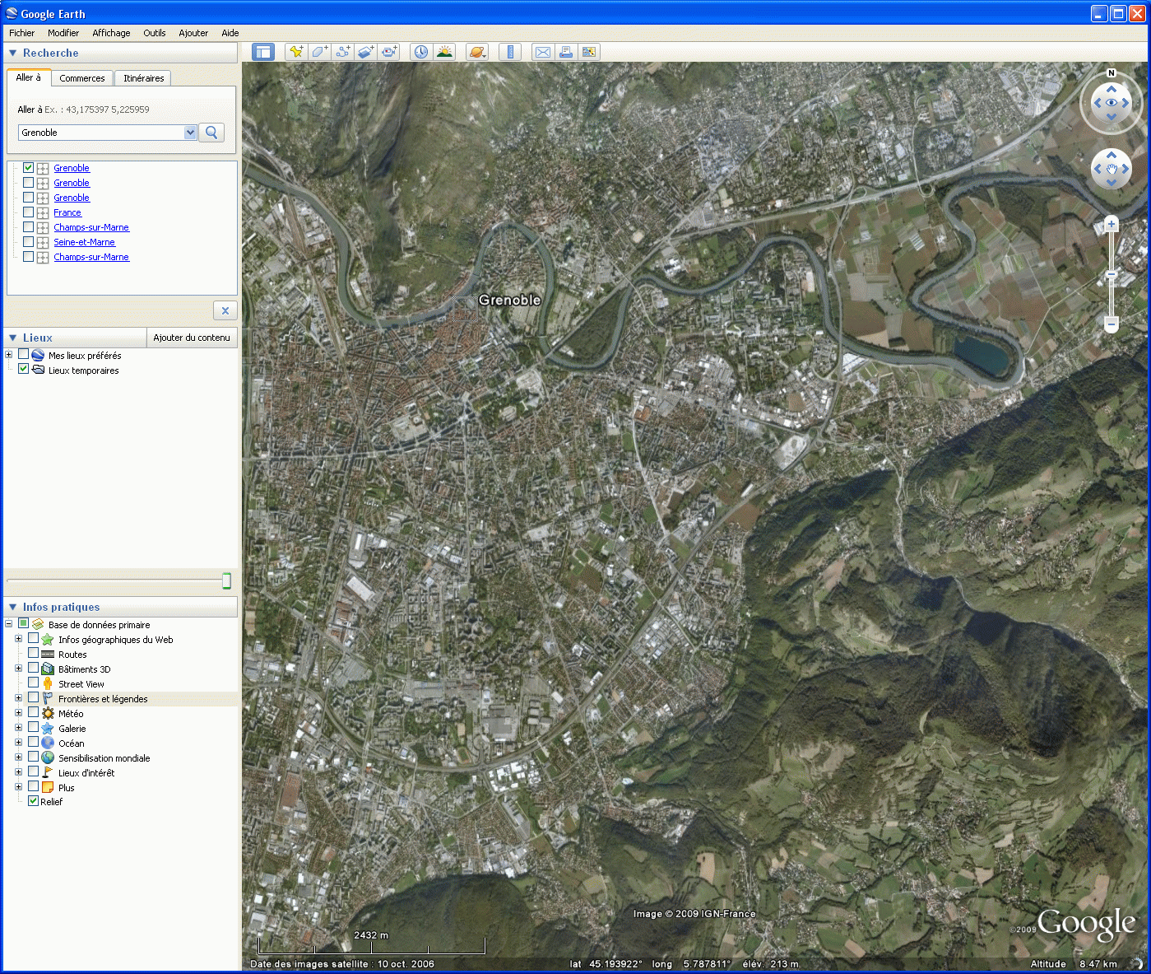Open the Champs-sur-Marne last result link
The width and height of the screenshot is (1151, 974).
91,257
